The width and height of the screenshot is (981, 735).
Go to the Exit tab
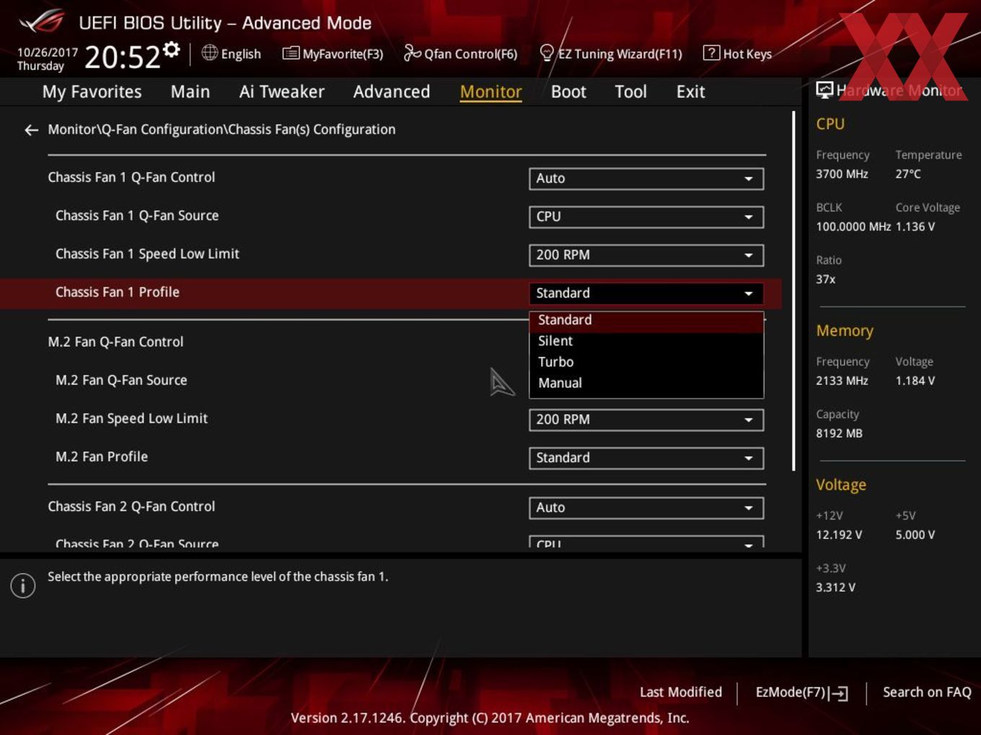point(690,92)
